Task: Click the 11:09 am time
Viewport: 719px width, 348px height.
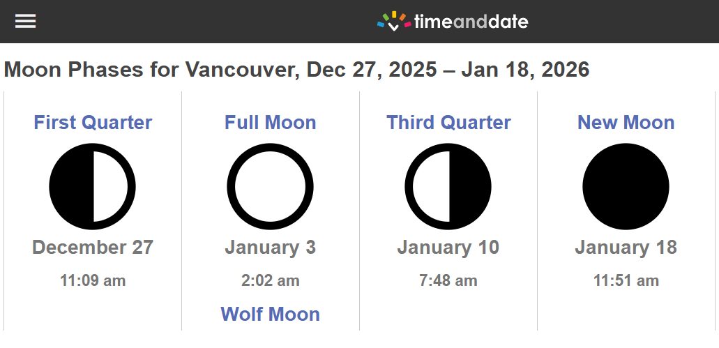Action: click(93, 280)
